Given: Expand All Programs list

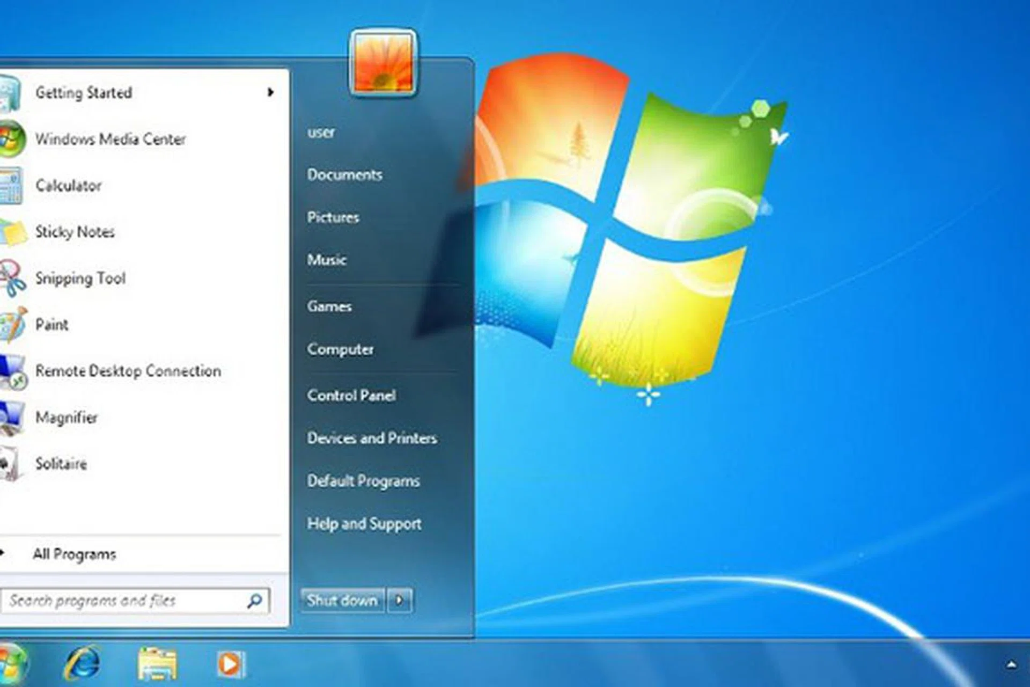Looking at the screenshot, I should point(74,554).
